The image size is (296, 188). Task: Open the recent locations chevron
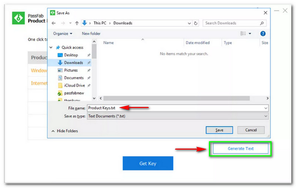(x=70, y=23)
